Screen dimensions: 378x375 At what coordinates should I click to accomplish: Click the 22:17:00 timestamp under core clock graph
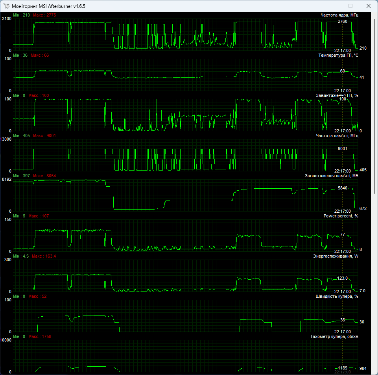click(342, 50)
